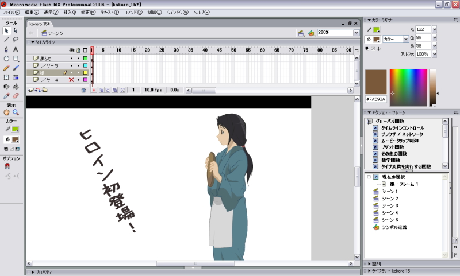Click the Center Frame timeline icon

pyautogui.click(x=94, y=90)
